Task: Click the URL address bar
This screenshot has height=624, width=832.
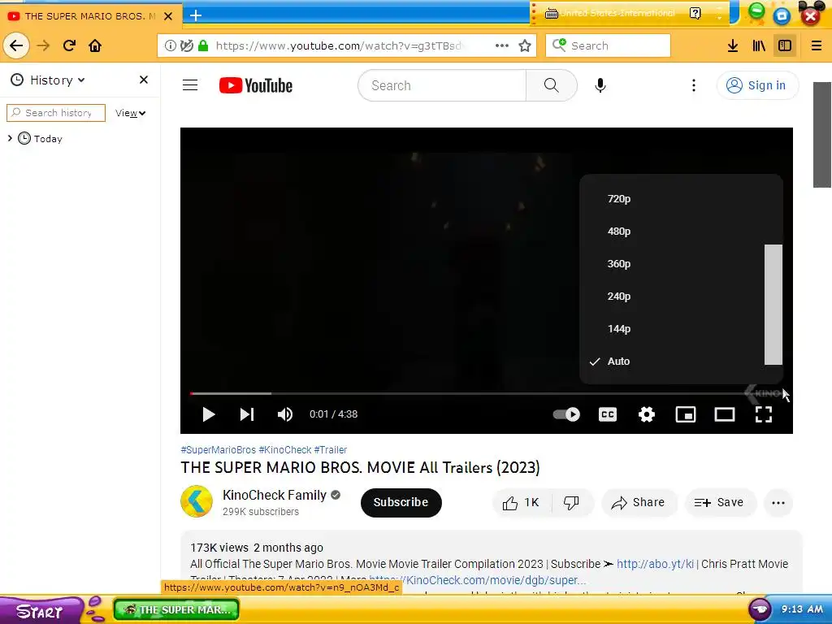Action: pos(348,45)
